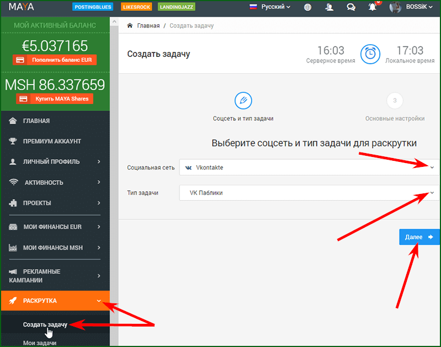Collapse the РАСКРУТКА menu chevron

(x=99, y=301)
